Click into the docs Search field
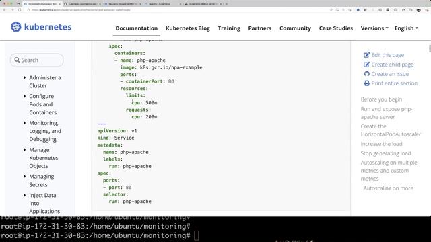This screenshot has width=431, height=242. 37,60
